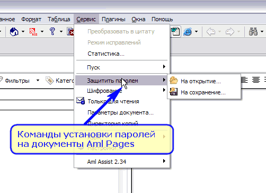
Task: Open dropdown arrow next to forward arrow
Action: pos(238,32)
